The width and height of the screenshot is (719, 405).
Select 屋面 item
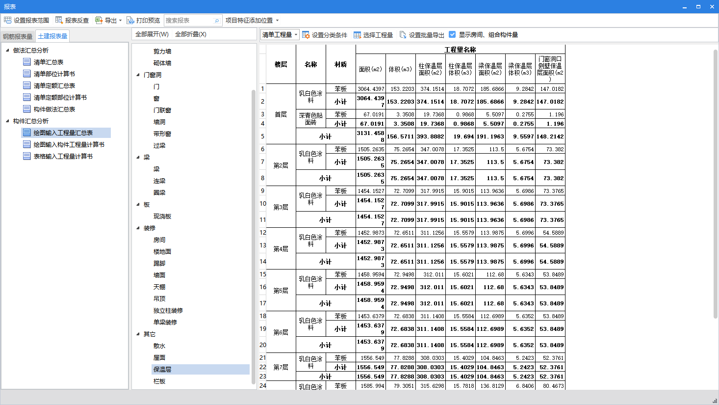[159, 357]
